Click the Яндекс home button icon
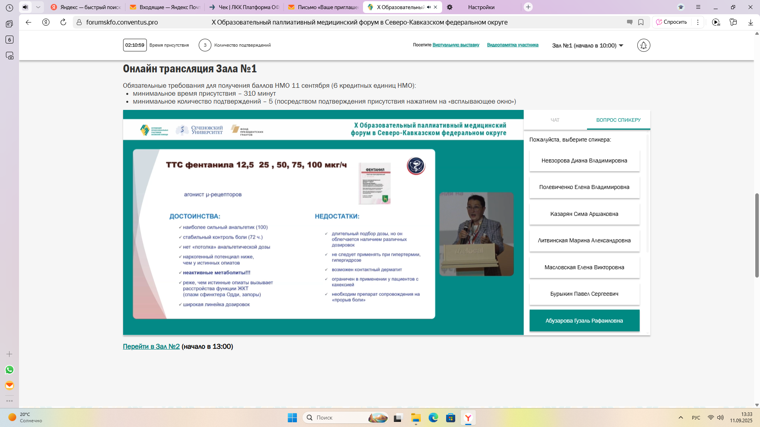This screenshot has height=427, width=760. pyautogui.click(x=46, y=22)
